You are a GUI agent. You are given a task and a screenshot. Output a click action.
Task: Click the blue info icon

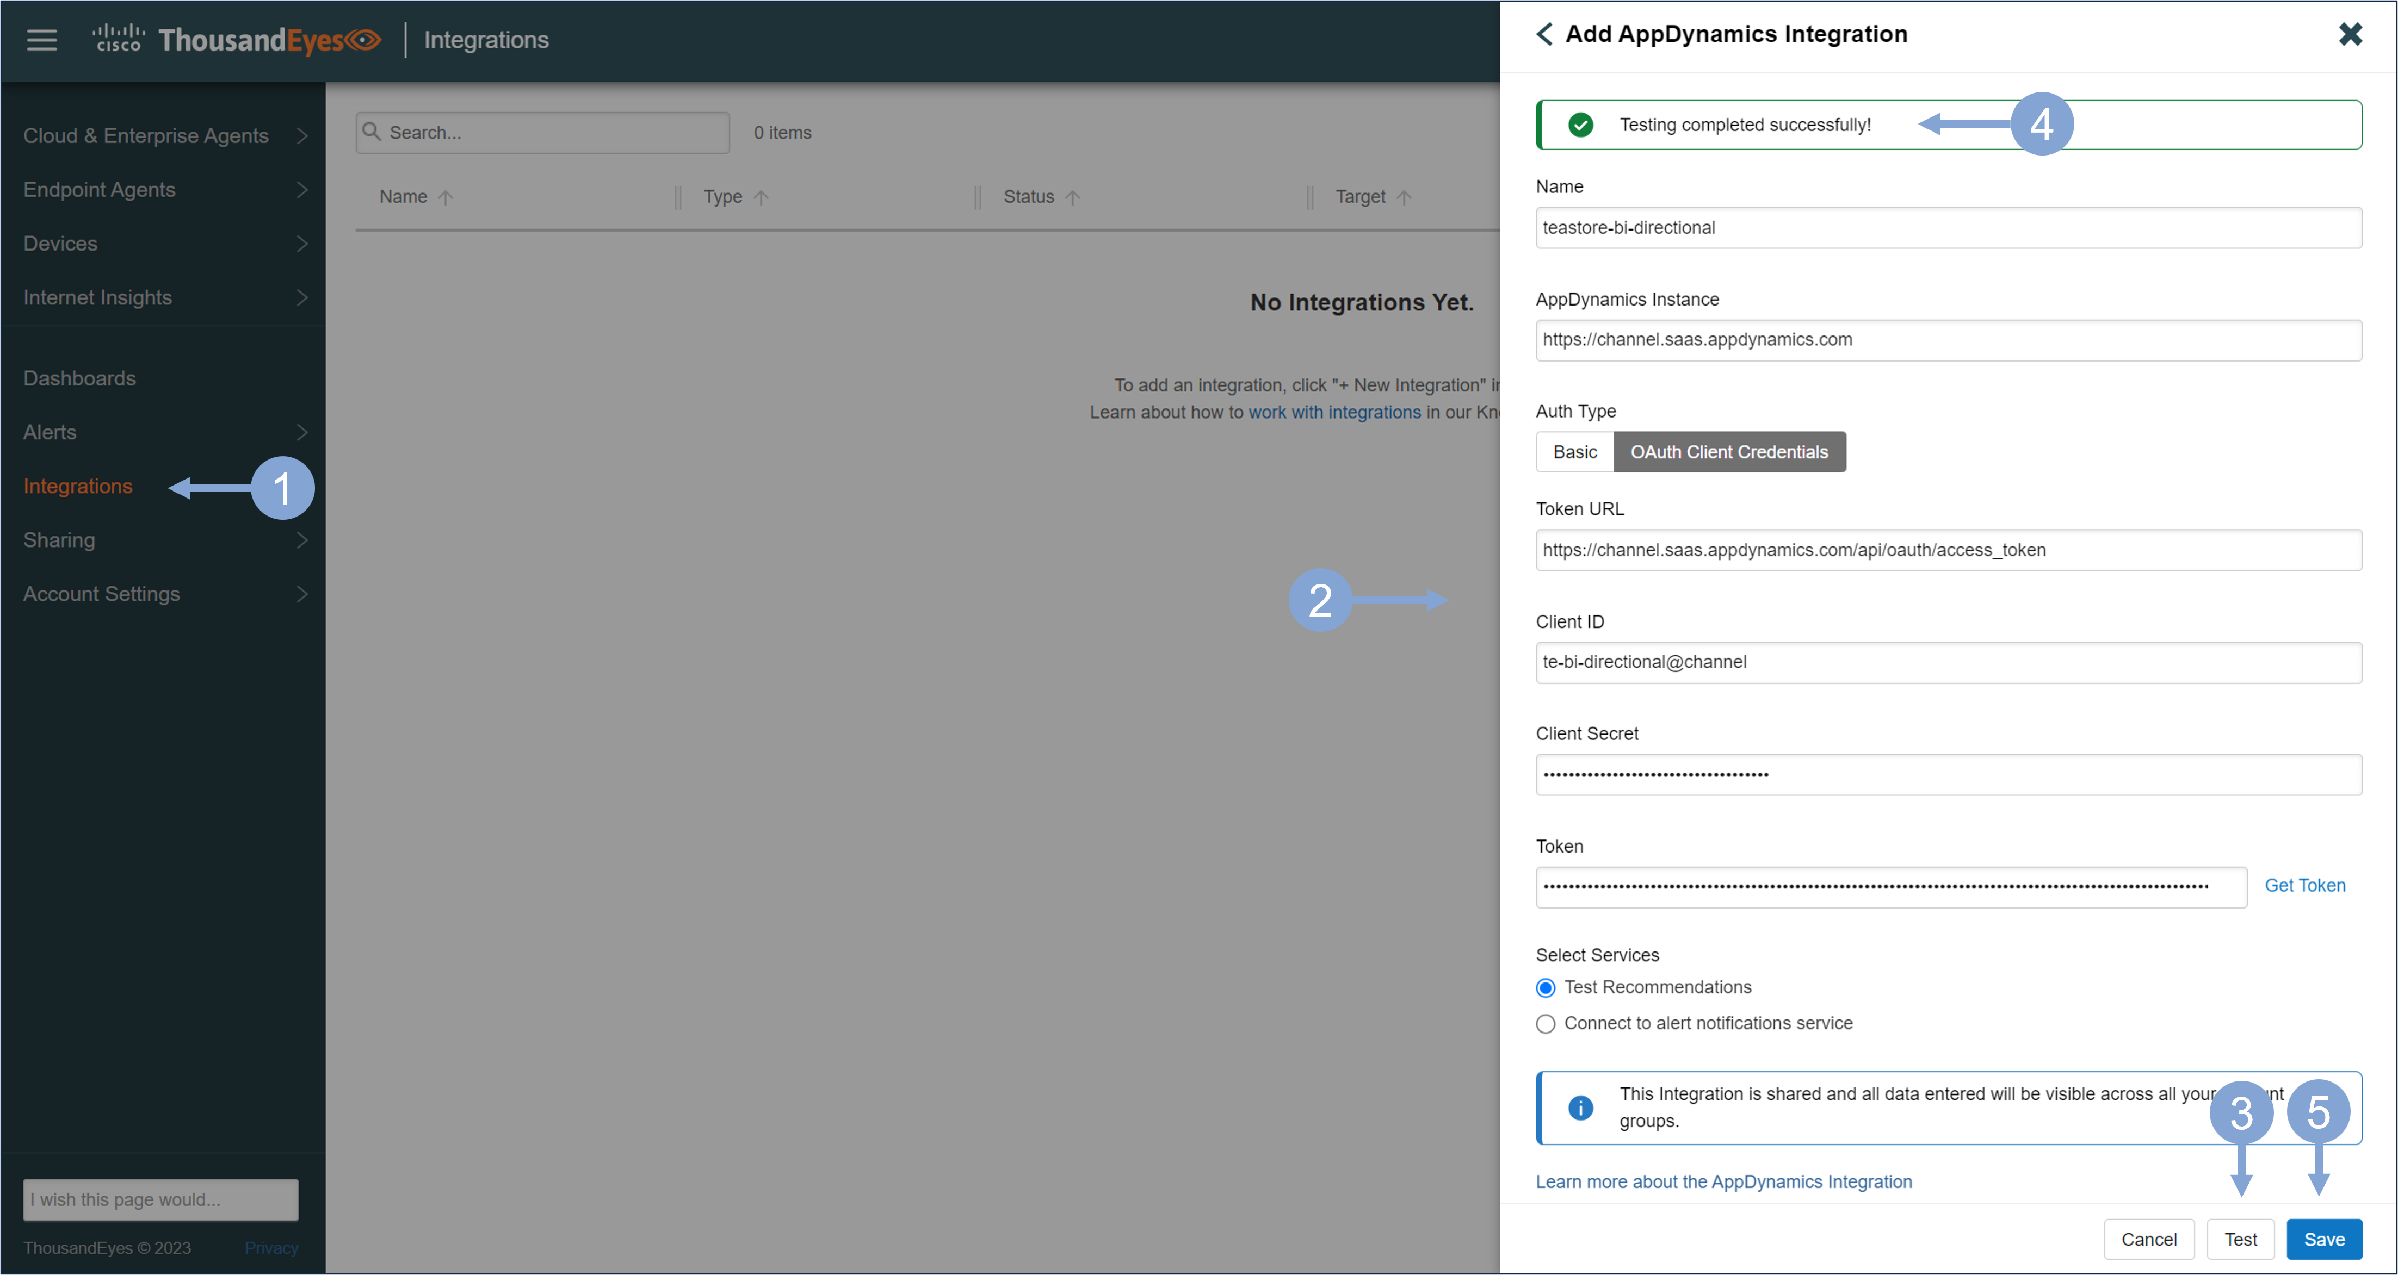[x=1580, y=1108]
